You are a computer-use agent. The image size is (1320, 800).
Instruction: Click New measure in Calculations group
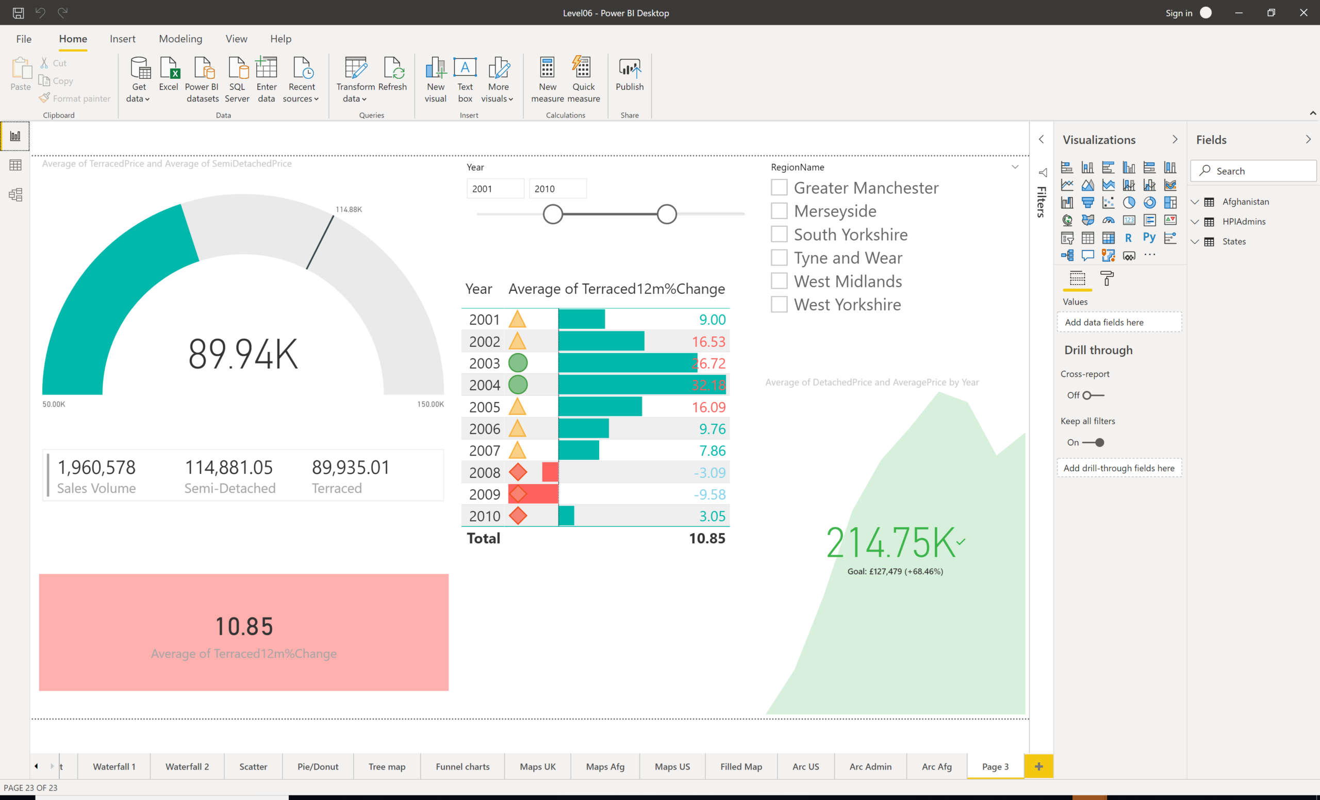point(547,79)
